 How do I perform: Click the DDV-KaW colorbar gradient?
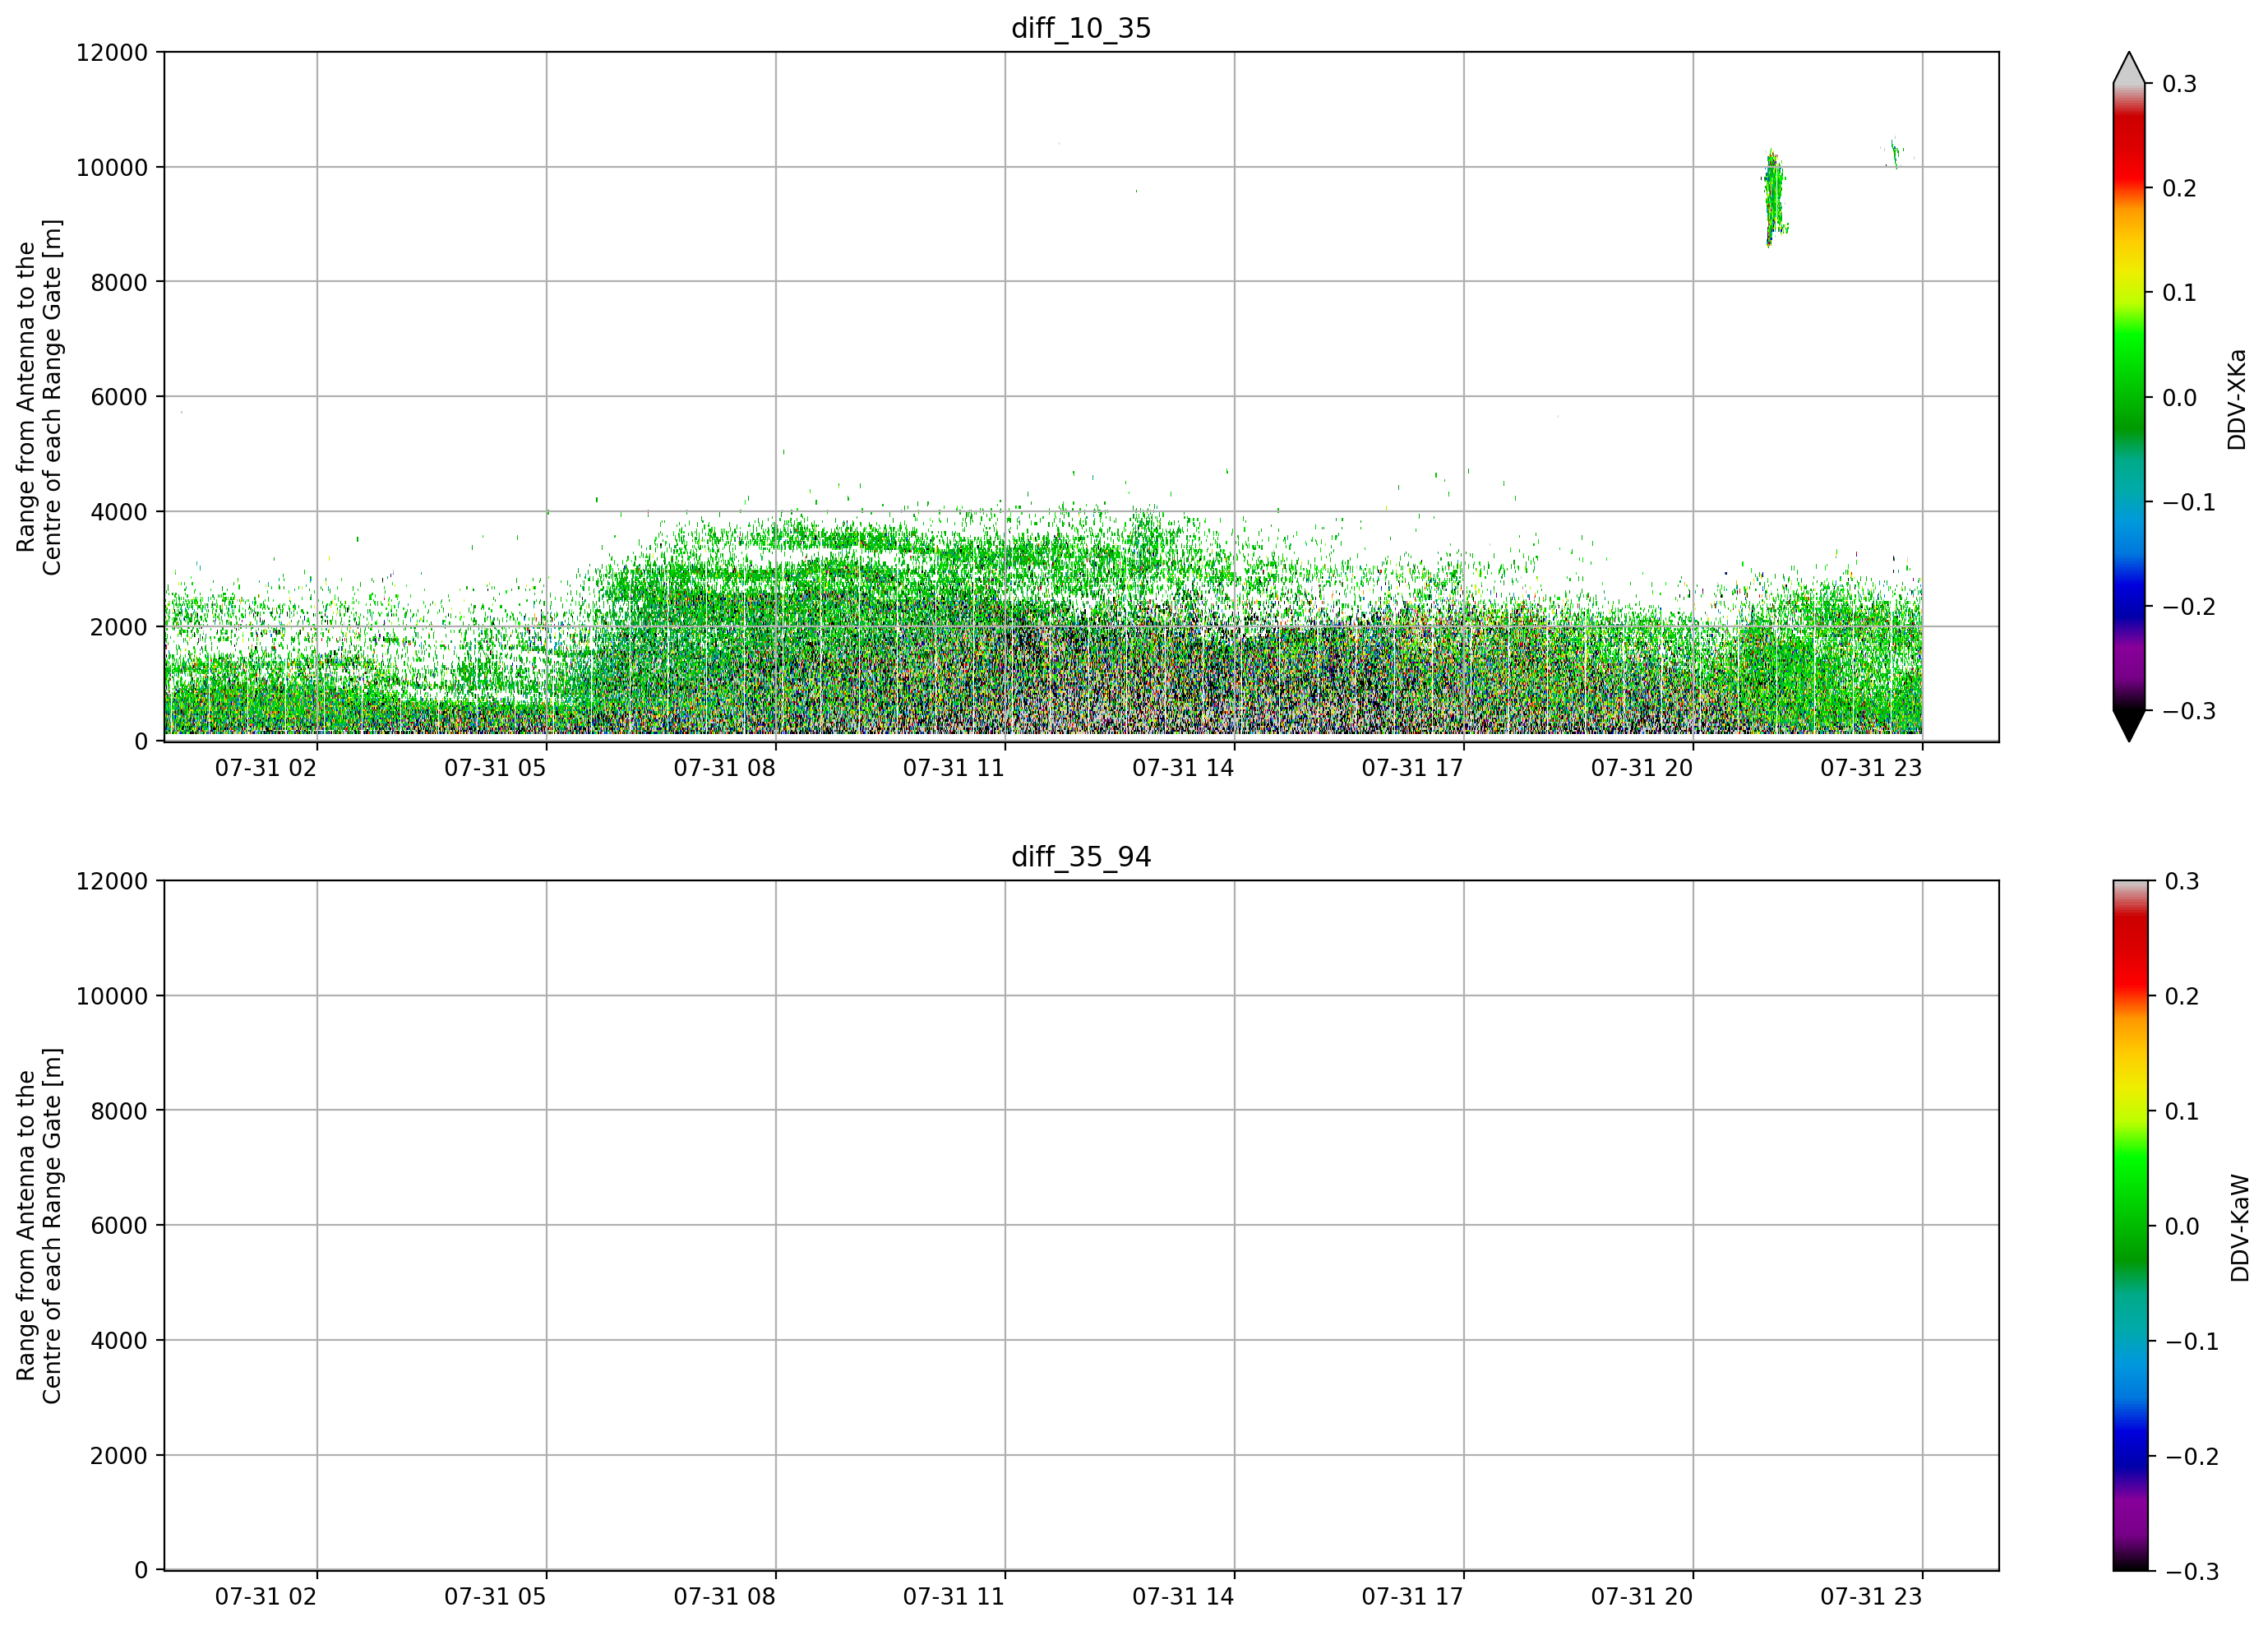tap(2129, 1225)
